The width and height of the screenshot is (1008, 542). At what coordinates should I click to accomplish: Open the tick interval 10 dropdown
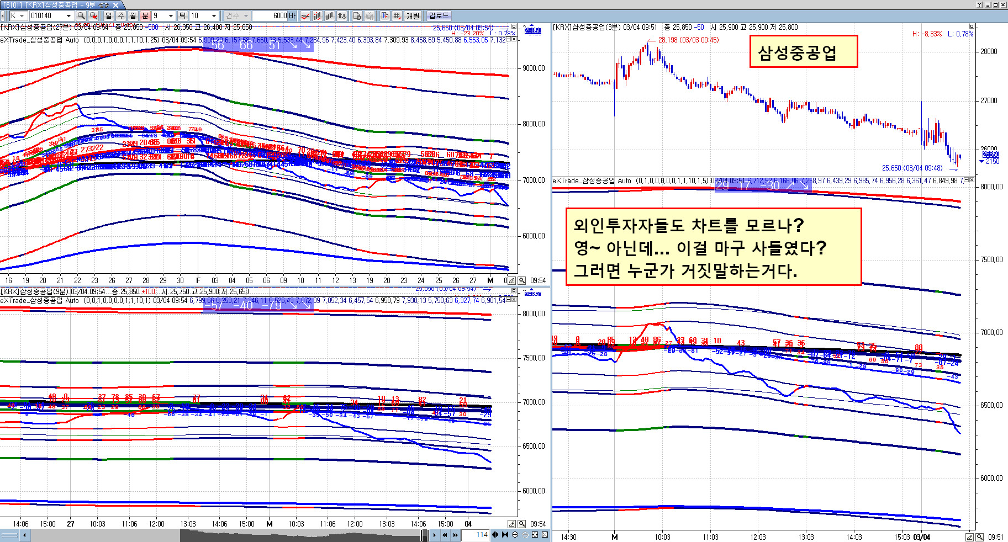click(x=214, y=16)
